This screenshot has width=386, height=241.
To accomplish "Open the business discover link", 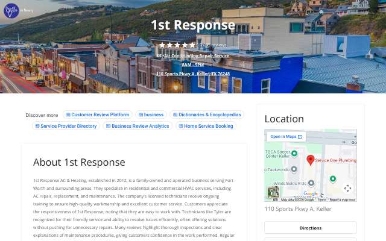I will click(151, 114).
